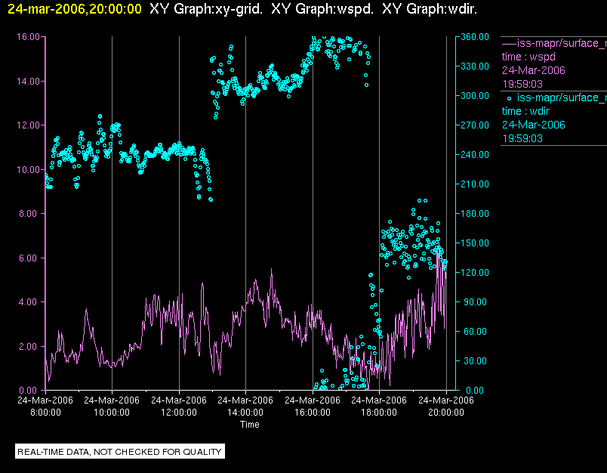The width and height of the screenshot is (607, 473).
Task: Click the 210.00 label on the right axis
Action: (475, 184)
